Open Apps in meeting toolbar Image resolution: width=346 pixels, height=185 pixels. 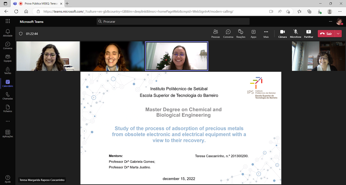[253, 34]
